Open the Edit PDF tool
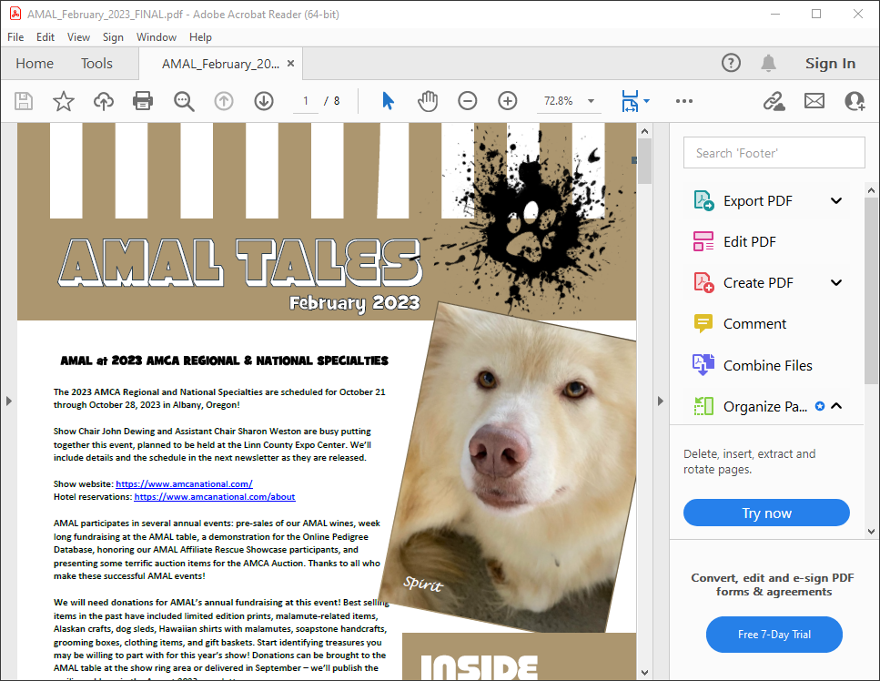The width and height of the screenshot is (880, 681). [x=749, y=242]
